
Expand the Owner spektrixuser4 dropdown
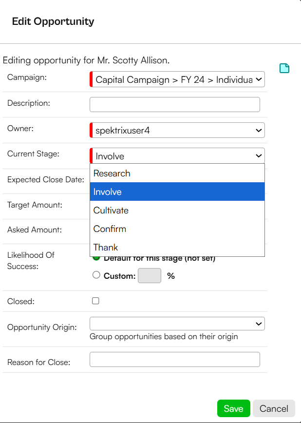[x=177, y=130]
